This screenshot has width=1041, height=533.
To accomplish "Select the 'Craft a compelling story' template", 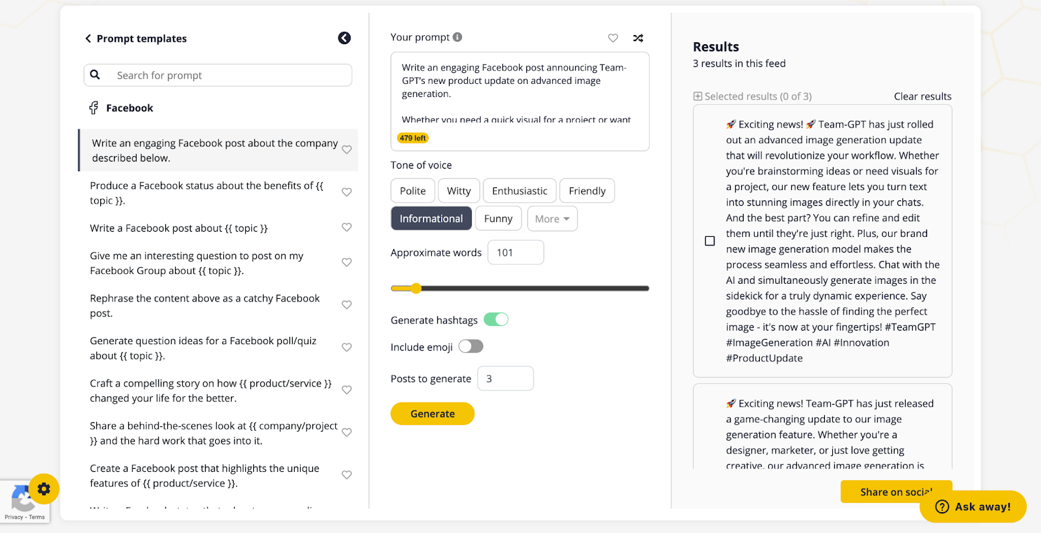I will [x=211, y=390].
